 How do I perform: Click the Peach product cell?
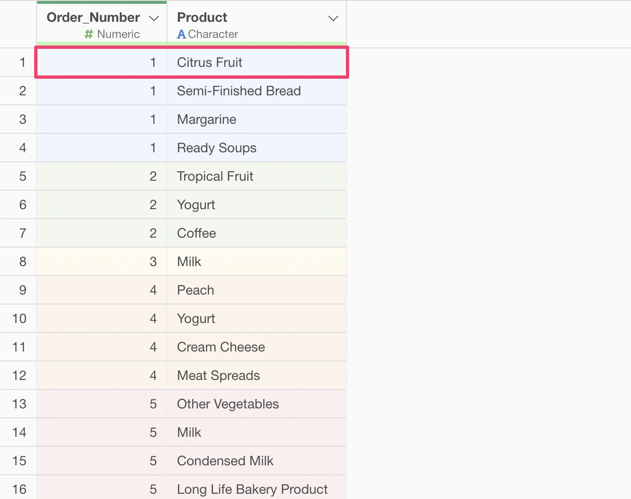195,290
